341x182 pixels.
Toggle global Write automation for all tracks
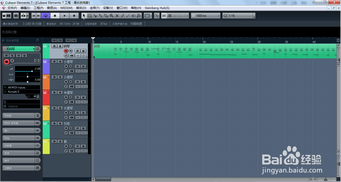(74, 40)
